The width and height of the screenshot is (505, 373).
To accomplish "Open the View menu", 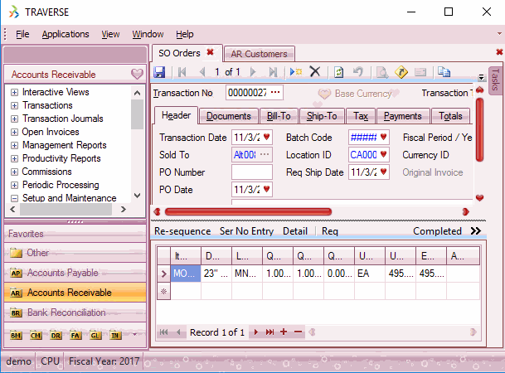I will click(110, 34).
